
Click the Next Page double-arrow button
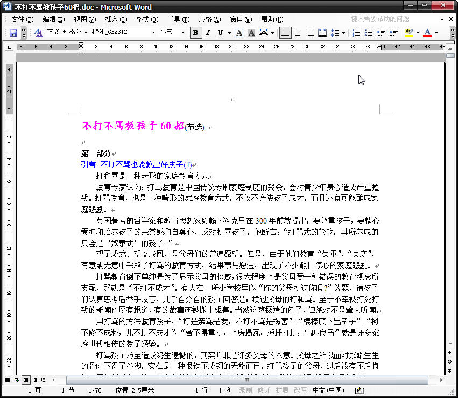(450, 371)
